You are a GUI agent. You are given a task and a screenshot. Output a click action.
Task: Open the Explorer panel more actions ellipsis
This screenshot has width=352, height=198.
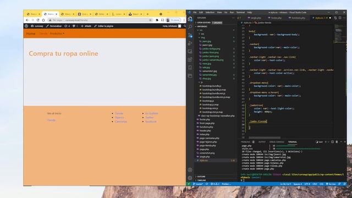(233, 18)
